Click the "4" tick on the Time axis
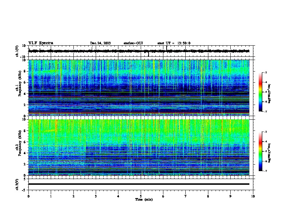 [x=118, y=196]
